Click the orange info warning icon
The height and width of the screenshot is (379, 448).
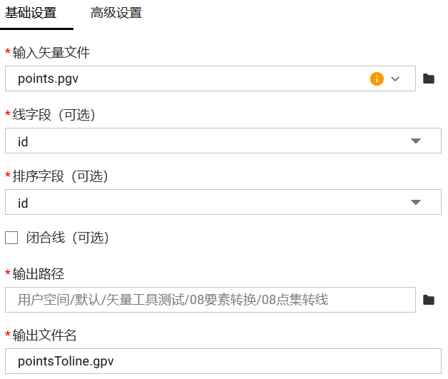tap(377, 79)
